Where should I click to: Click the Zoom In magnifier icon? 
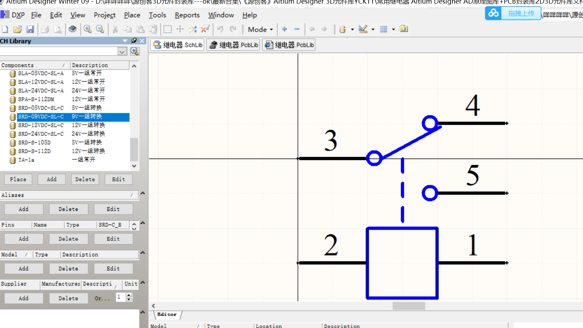87,29
